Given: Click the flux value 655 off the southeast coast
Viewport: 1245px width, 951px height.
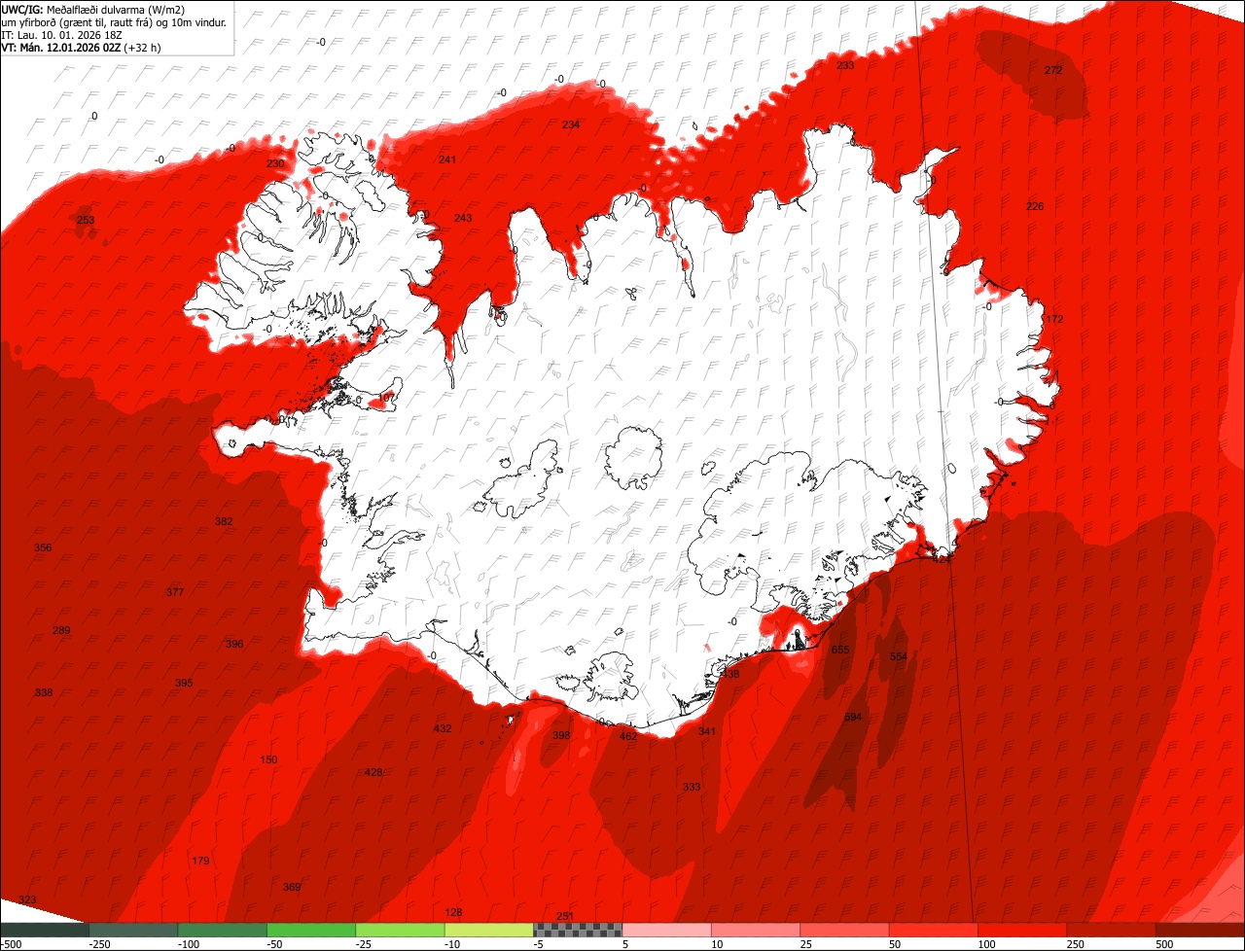Looking at the screenshot, I should point(840,650).
